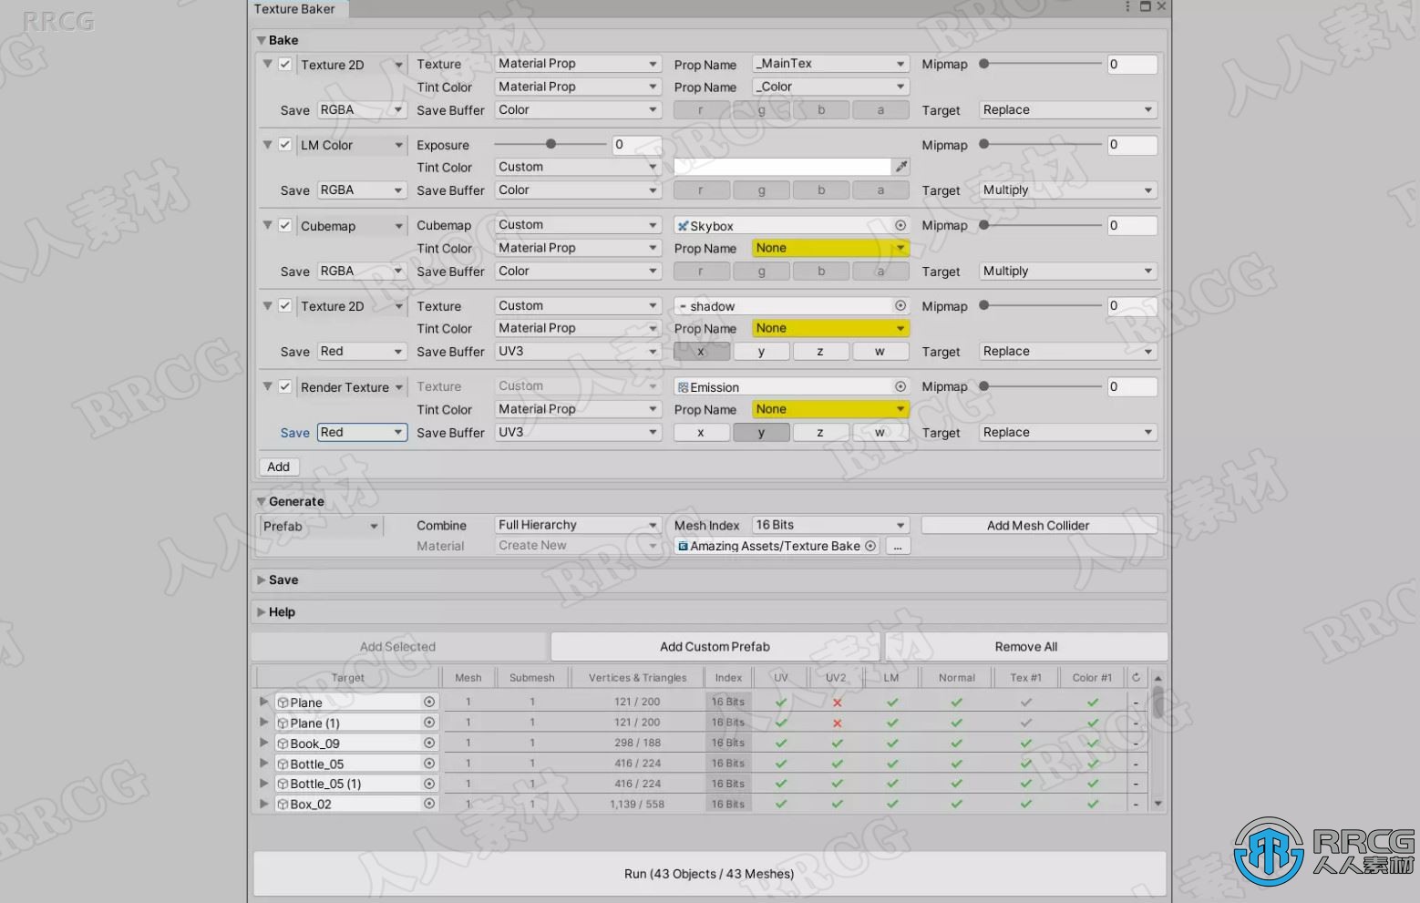Click Add Mesh Collider button

coord(1038,526)
